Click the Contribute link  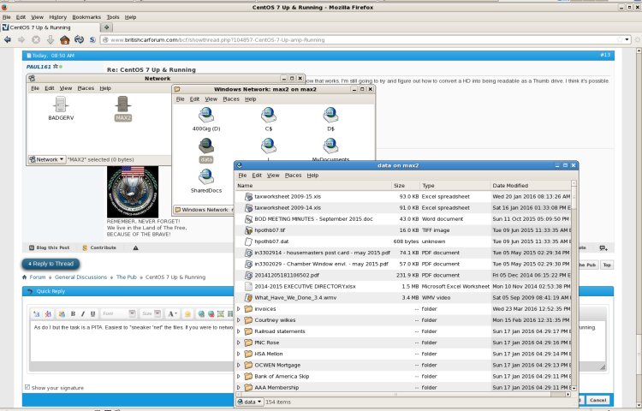(99, 247)
